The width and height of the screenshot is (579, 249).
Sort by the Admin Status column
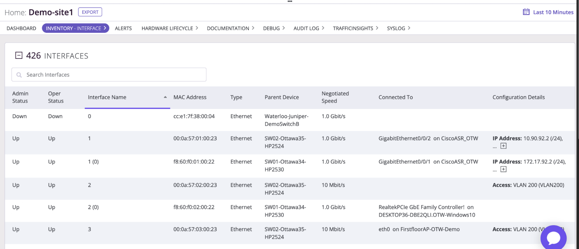click(20, 97)
